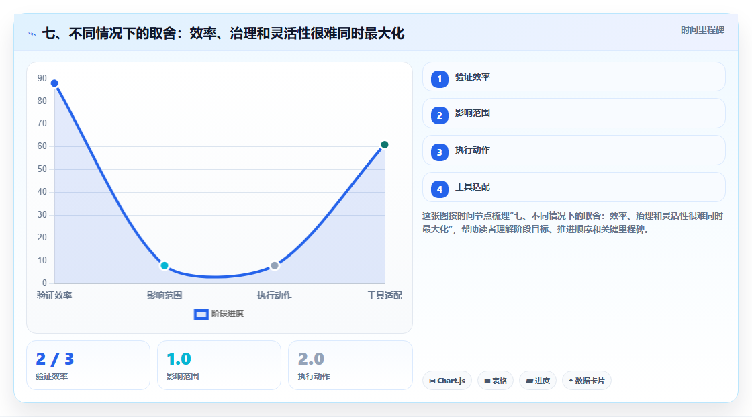The width and height of the screenshot is (752, 417).
Task: Click the 阶段进度 legend label
Action: pos(228,314)
